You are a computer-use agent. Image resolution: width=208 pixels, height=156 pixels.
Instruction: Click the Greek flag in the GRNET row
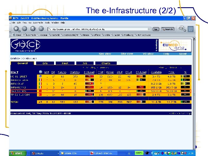click(40, 76)
